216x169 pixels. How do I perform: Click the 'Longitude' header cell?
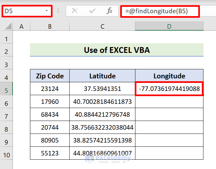pyautogui.click(x=169, y=76)
